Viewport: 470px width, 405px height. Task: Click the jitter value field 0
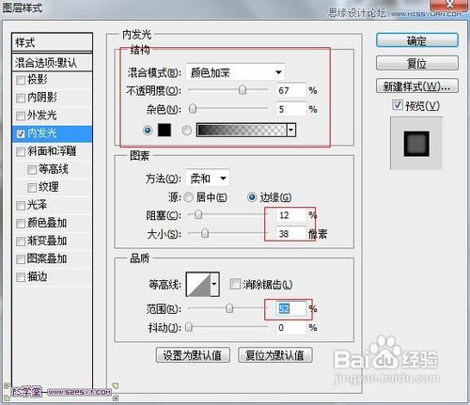[290, 328]
